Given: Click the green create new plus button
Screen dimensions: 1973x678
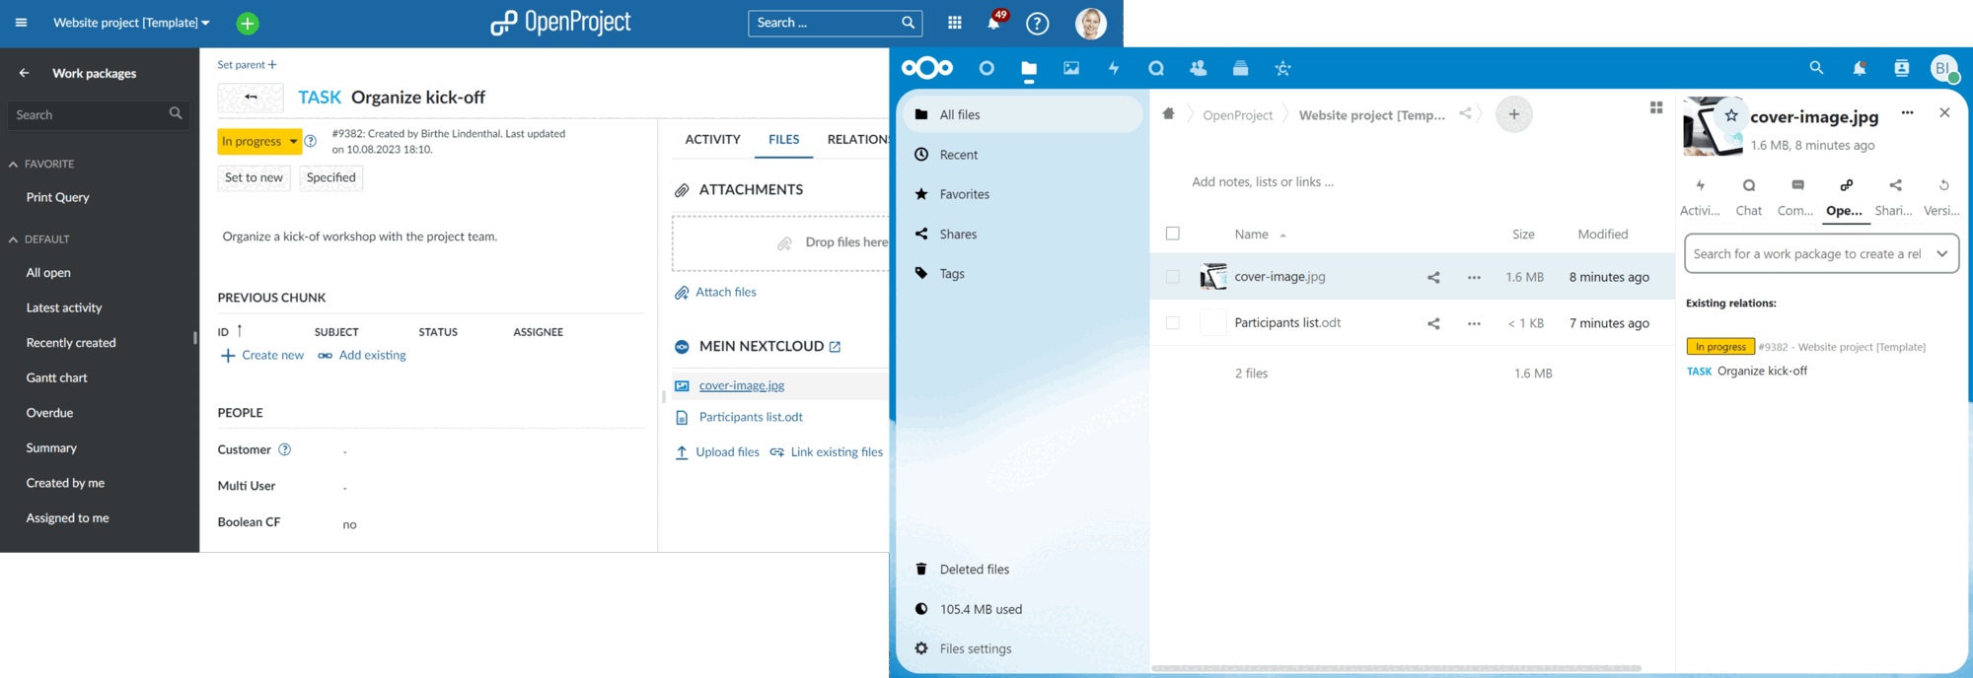Looking at the screenshot, I should tap(248, 23).
